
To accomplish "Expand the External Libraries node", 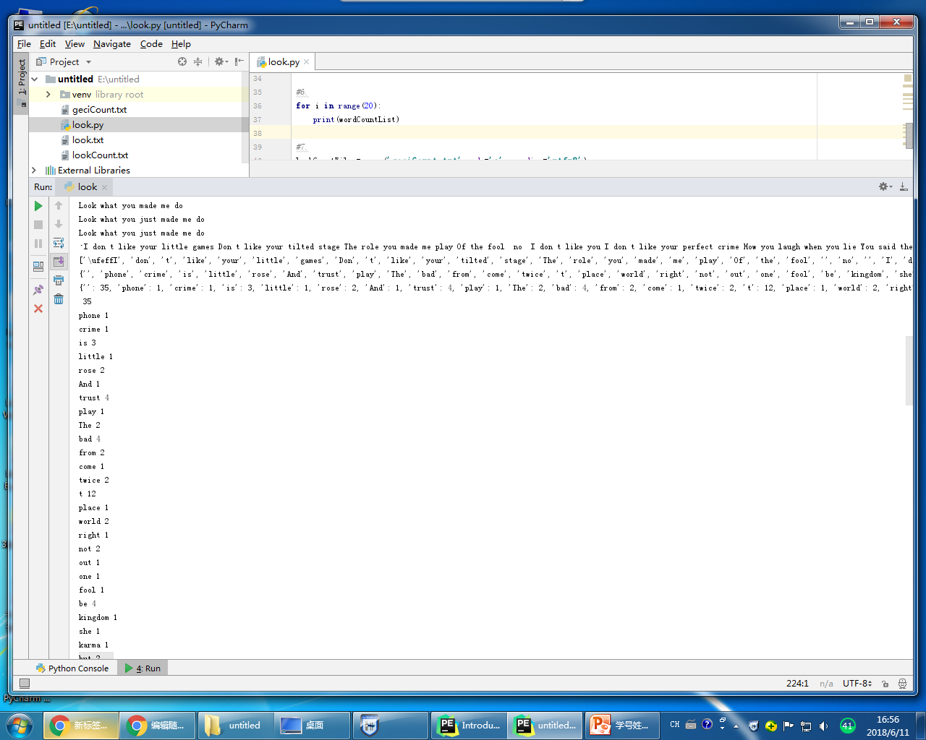I will (34, 171).
